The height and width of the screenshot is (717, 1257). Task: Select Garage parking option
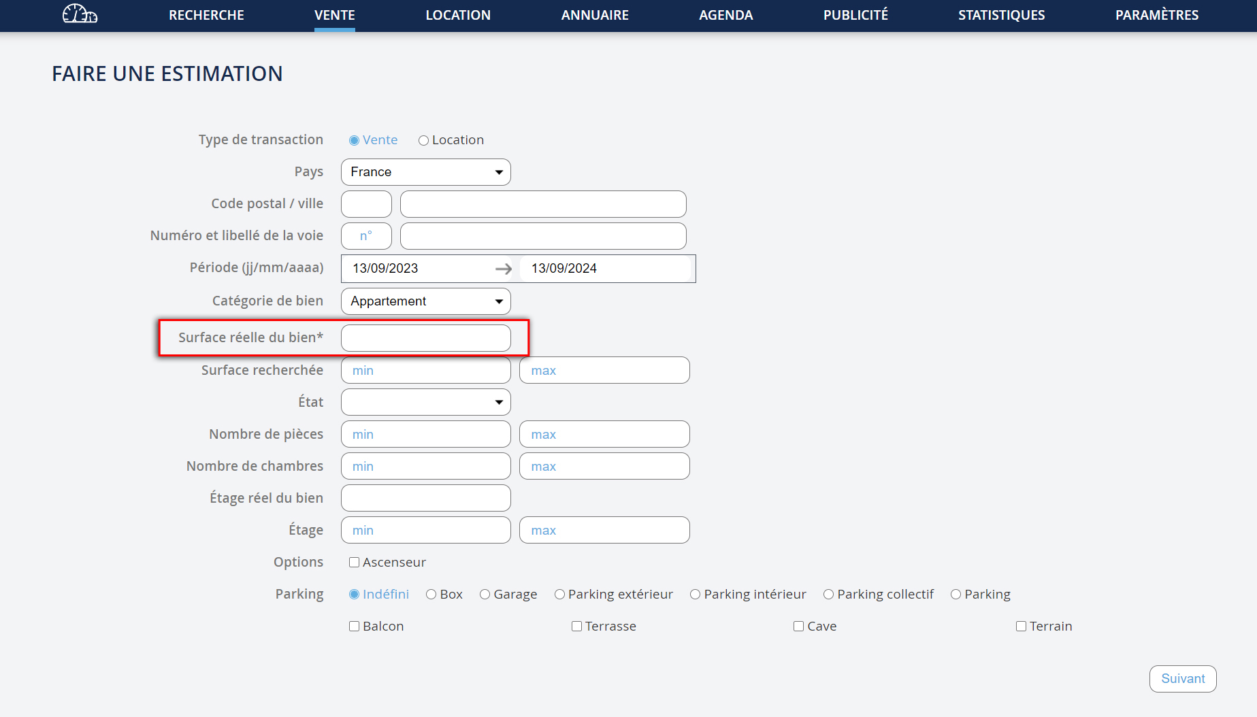(x=485, y=595)
